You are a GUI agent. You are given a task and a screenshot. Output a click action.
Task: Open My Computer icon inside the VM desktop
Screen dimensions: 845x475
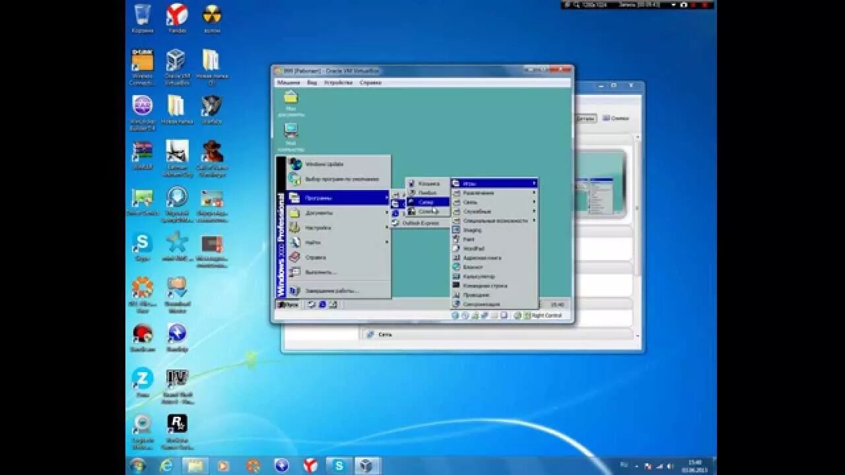pyautogui.click(x=290, y=137)
